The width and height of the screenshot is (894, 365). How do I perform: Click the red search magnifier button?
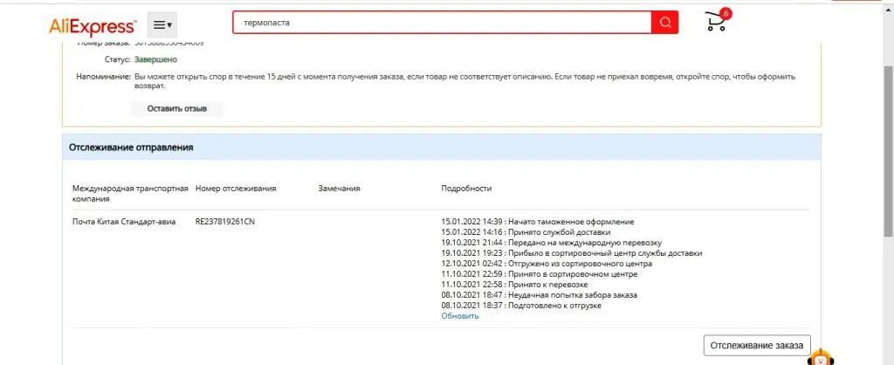(x=664, y=23)
